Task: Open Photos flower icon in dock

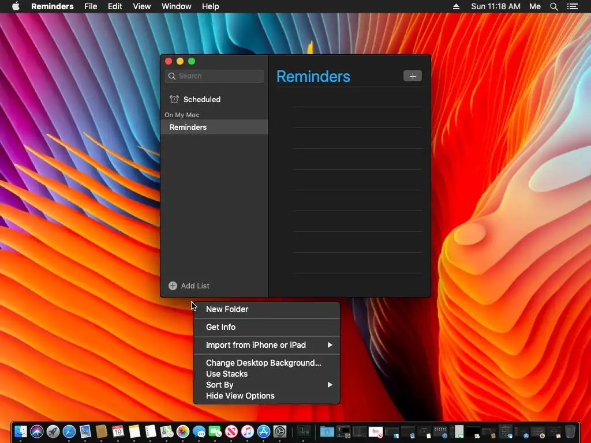Action: click(183, 431)
